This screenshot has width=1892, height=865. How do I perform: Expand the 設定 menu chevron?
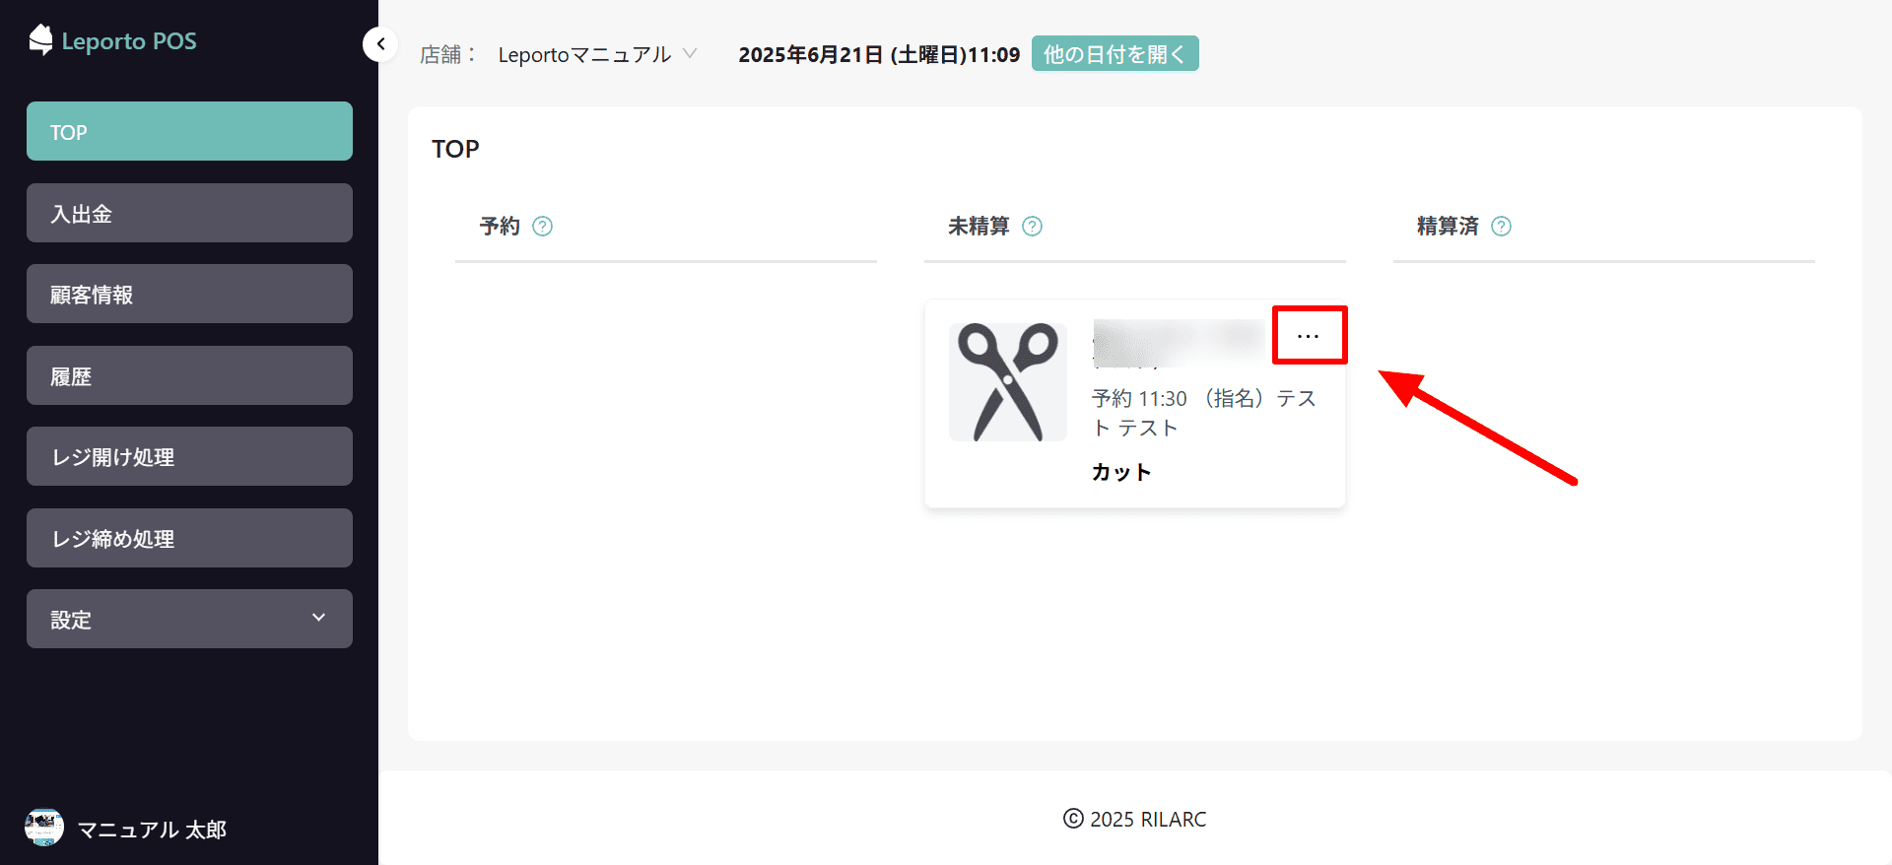click(318, 618)
